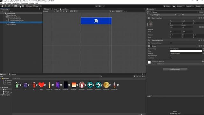Collapse SampleScene in Hierarchy

(4, 13)
